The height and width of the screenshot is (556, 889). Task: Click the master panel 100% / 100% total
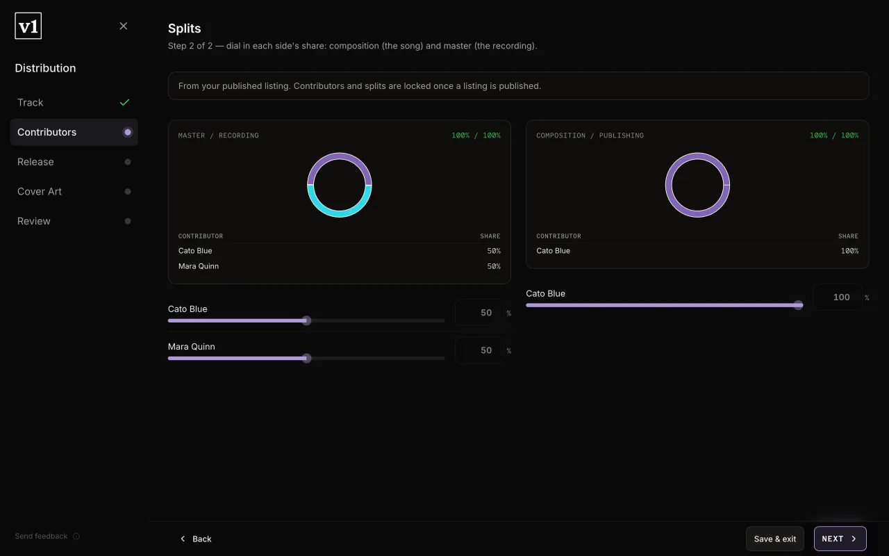pyautogui.click(x=476, y=136)
